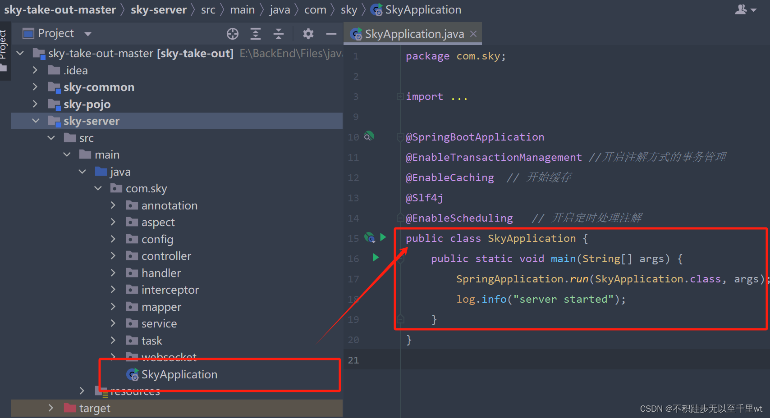Image resolution: width=770 pixels, height=418 pixels.
Task: Collapse the com.sky package
Action: click(x=98, y=188)
